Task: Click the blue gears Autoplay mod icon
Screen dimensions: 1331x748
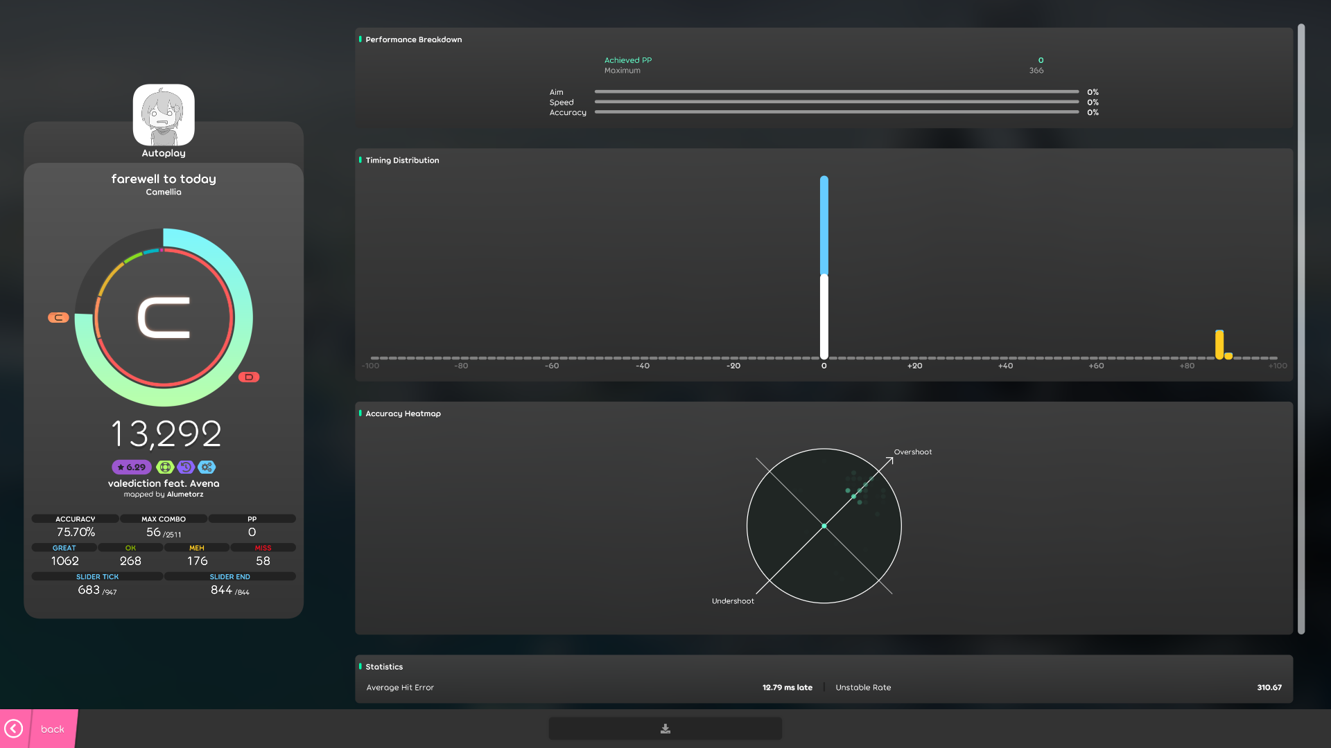Action: (207, 467)
